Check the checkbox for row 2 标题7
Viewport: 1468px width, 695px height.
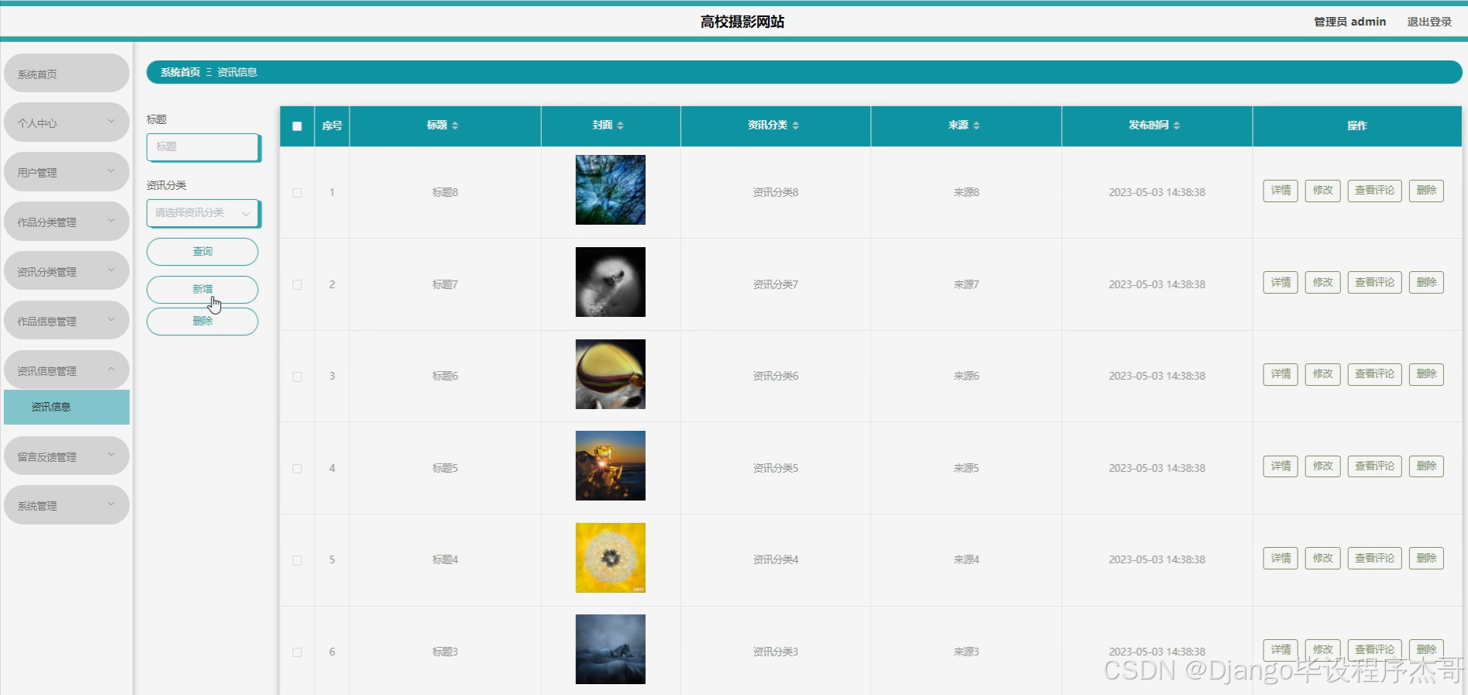pyautogui.click(x=297, y=285)
